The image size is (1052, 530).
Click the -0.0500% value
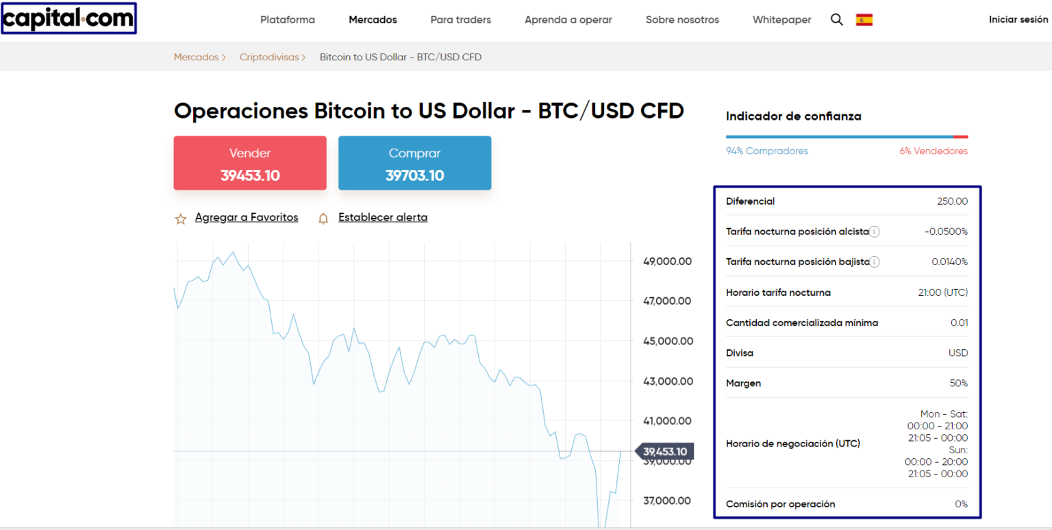point(946,231)
